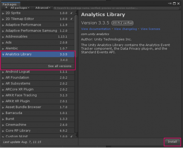Viewport: 183px width, 148px height.
Task: Select the Custom NUnit package
Action: [x=38, y=136]
